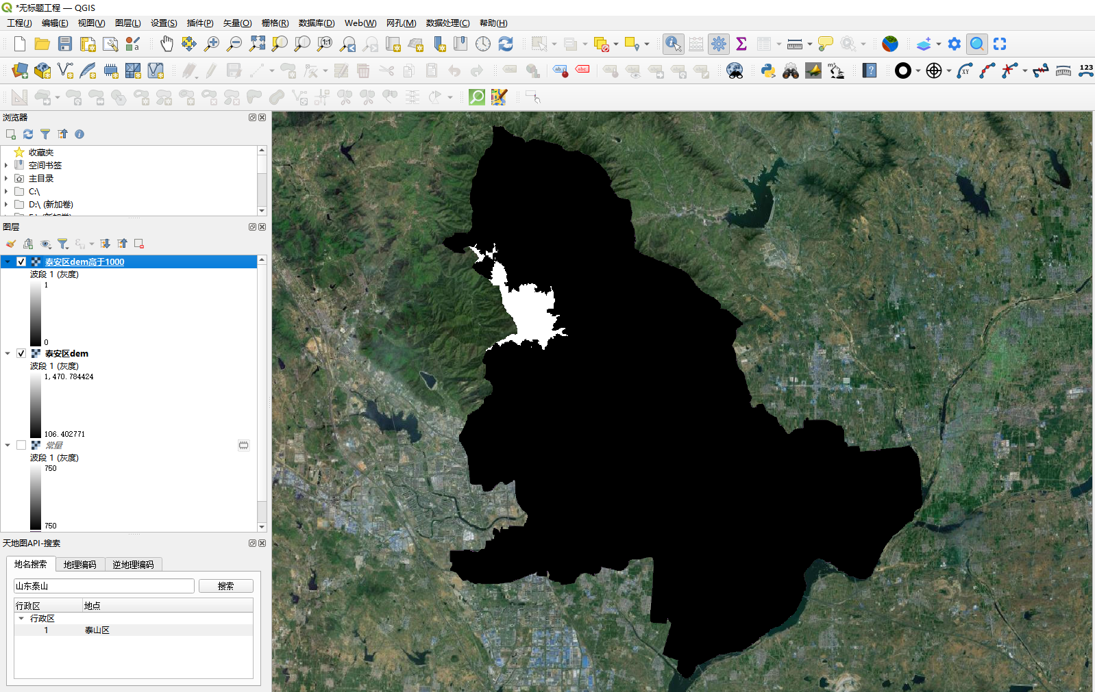This screenshot has width=1095, height=692.
Task: Toggle visibility of 泰安区dem layer
Action: (21, 353)
